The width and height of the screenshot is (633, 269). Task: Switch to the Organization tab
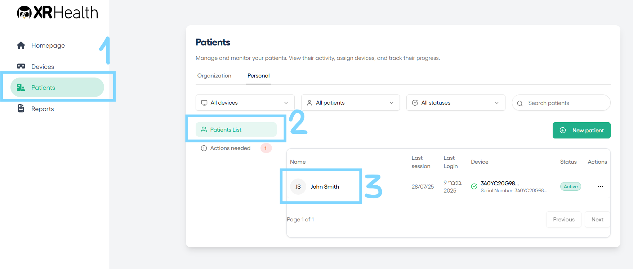(214, 76)
